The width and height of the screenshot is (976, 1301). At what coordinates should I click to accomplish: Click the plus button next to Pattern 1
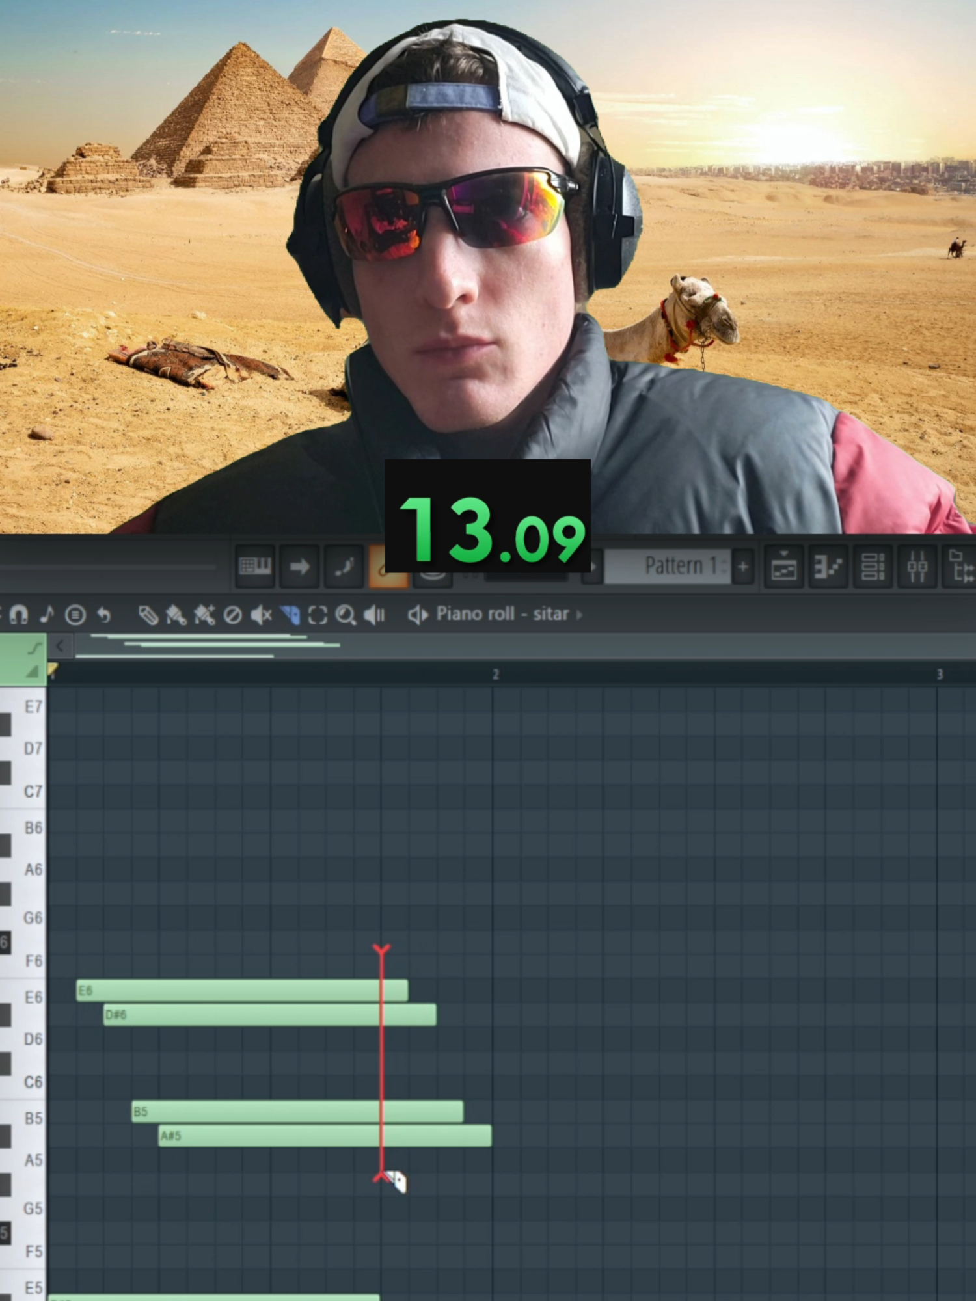(742, 566)
